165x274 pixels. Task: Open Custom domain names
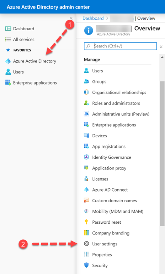pyautogui.click(x=115, y=201)
